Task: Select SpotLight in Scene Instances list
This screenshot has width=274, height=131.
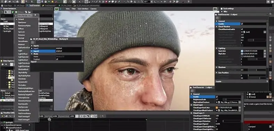Action: (x=7, y=31)
